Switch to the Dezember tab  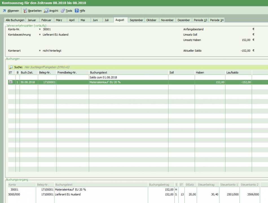point(184,20)
